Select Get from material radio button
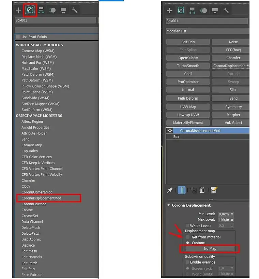 187,237
